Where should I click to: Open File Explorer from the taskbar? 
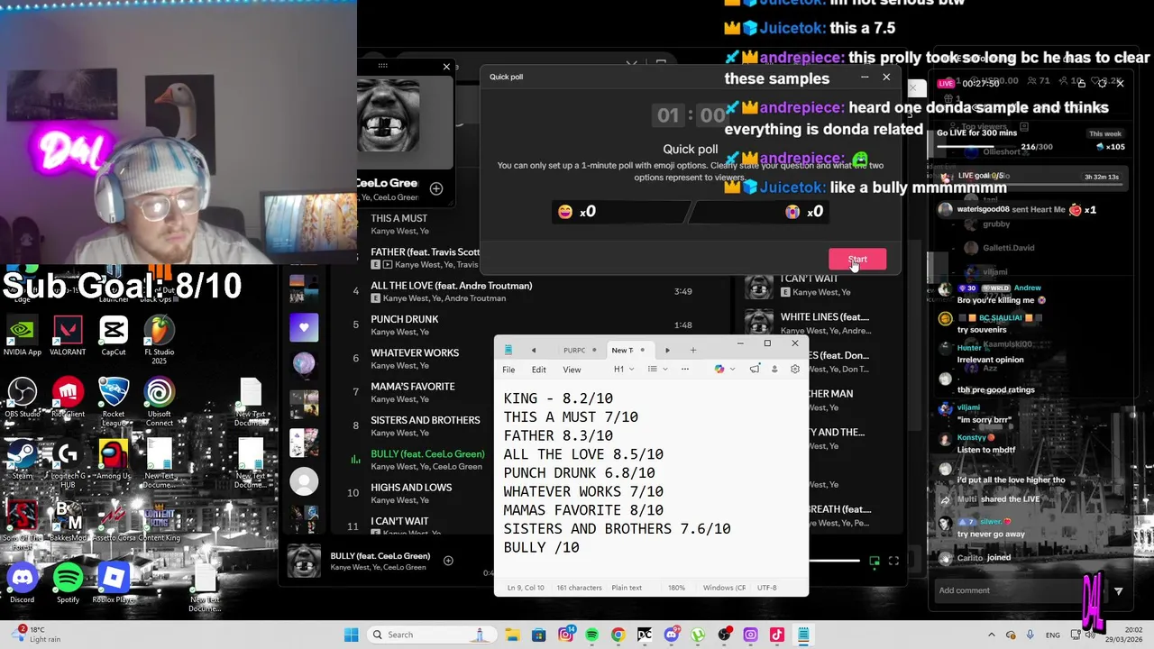(511, 635)
